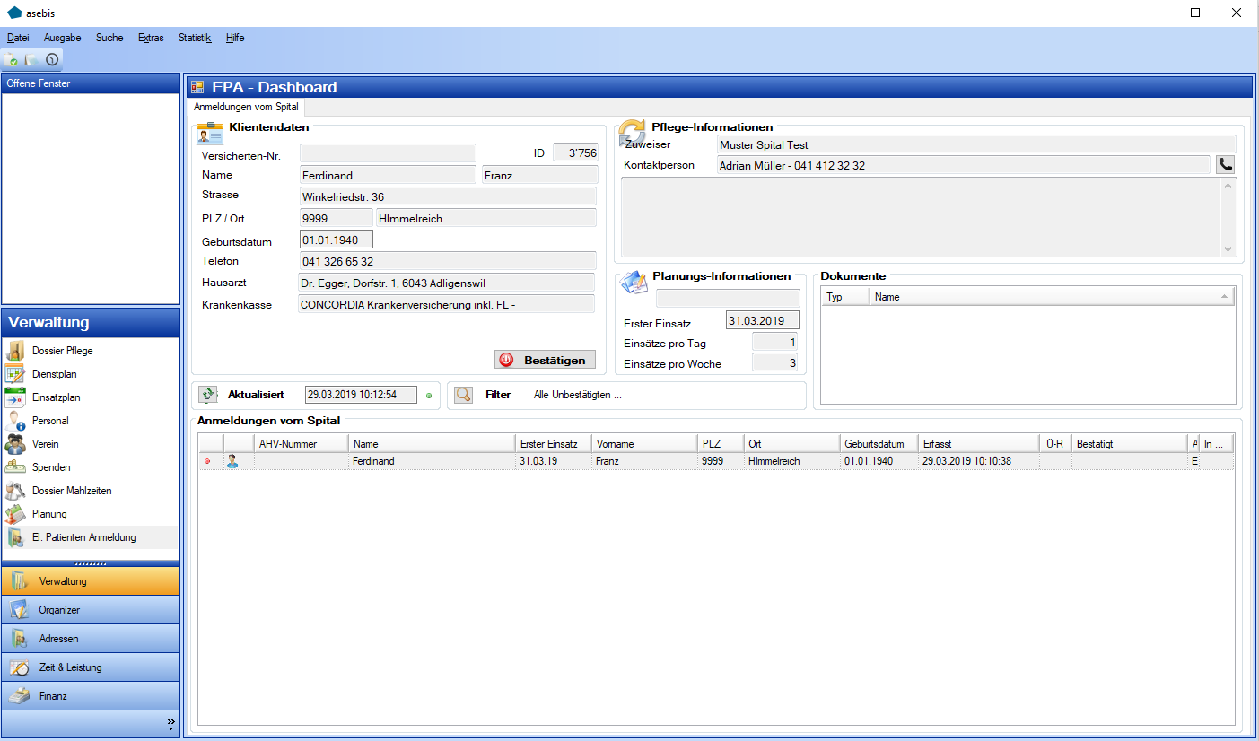1259x741 pixels.
Task: Sort table by Erster Einsatz column header
Action: (554, 443)
